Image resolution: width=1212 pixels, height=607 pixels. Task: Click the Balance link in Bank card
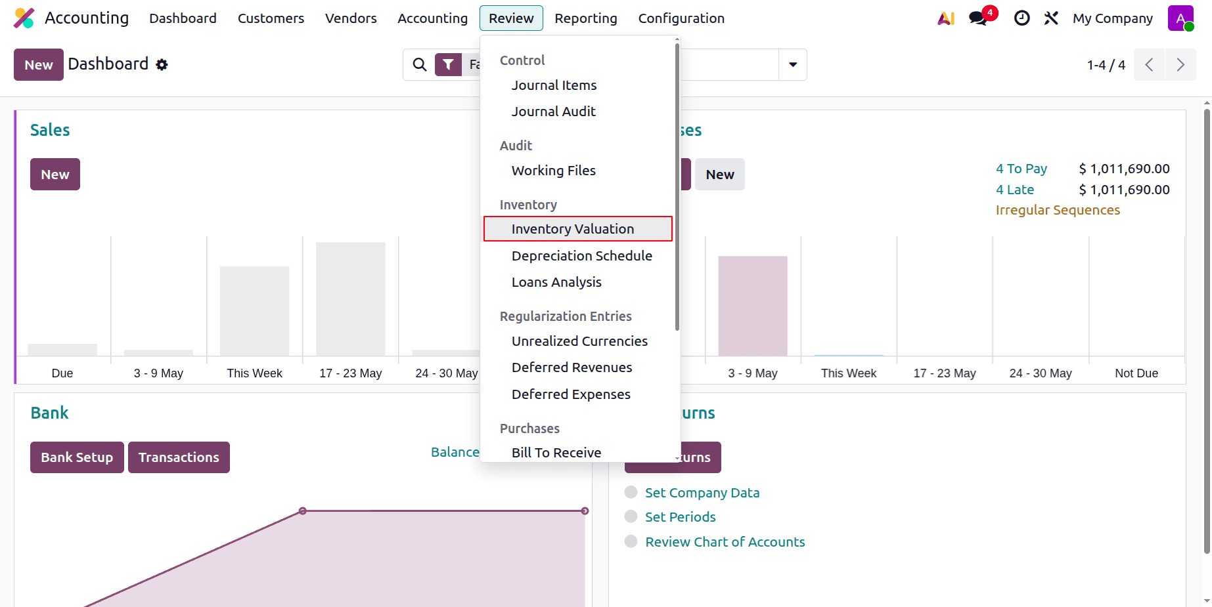[x=455, y=452]
